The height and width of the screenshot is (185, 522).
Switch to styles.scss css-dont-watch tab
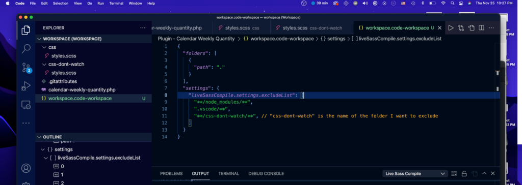coord(311,28)
